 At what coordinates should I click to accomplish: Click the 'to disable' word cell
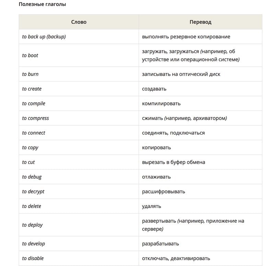click(x=79, y=258)
